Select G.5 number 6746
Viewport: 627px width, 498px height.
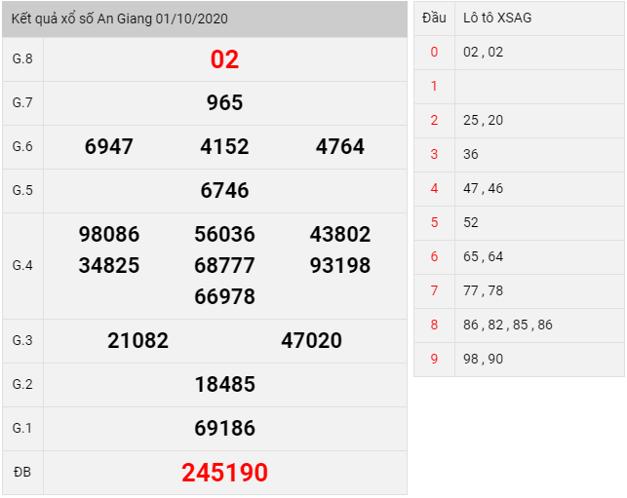click(x=224, y=190)
